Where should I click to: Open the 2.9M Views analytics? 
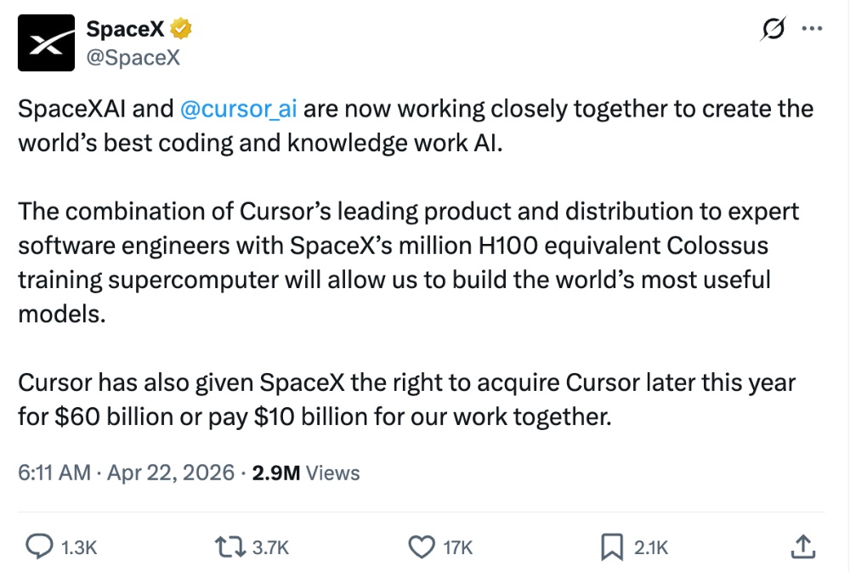point(306,473)
